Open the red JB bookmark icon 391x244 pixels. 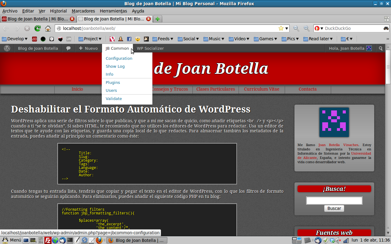tap(35, 39)
